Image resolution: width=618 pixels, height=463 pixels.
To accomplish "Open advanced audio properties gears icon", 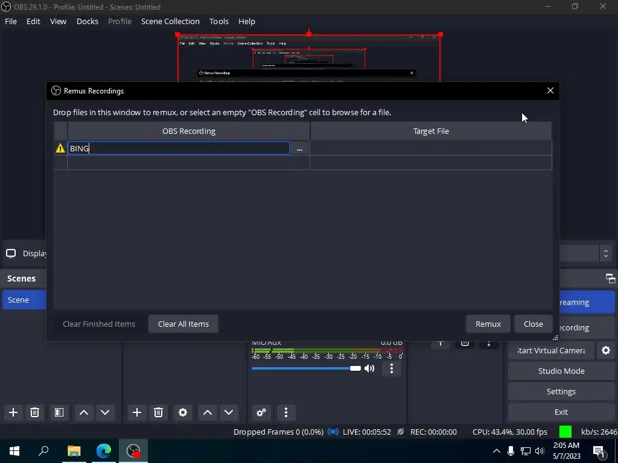I will (261, 412).
